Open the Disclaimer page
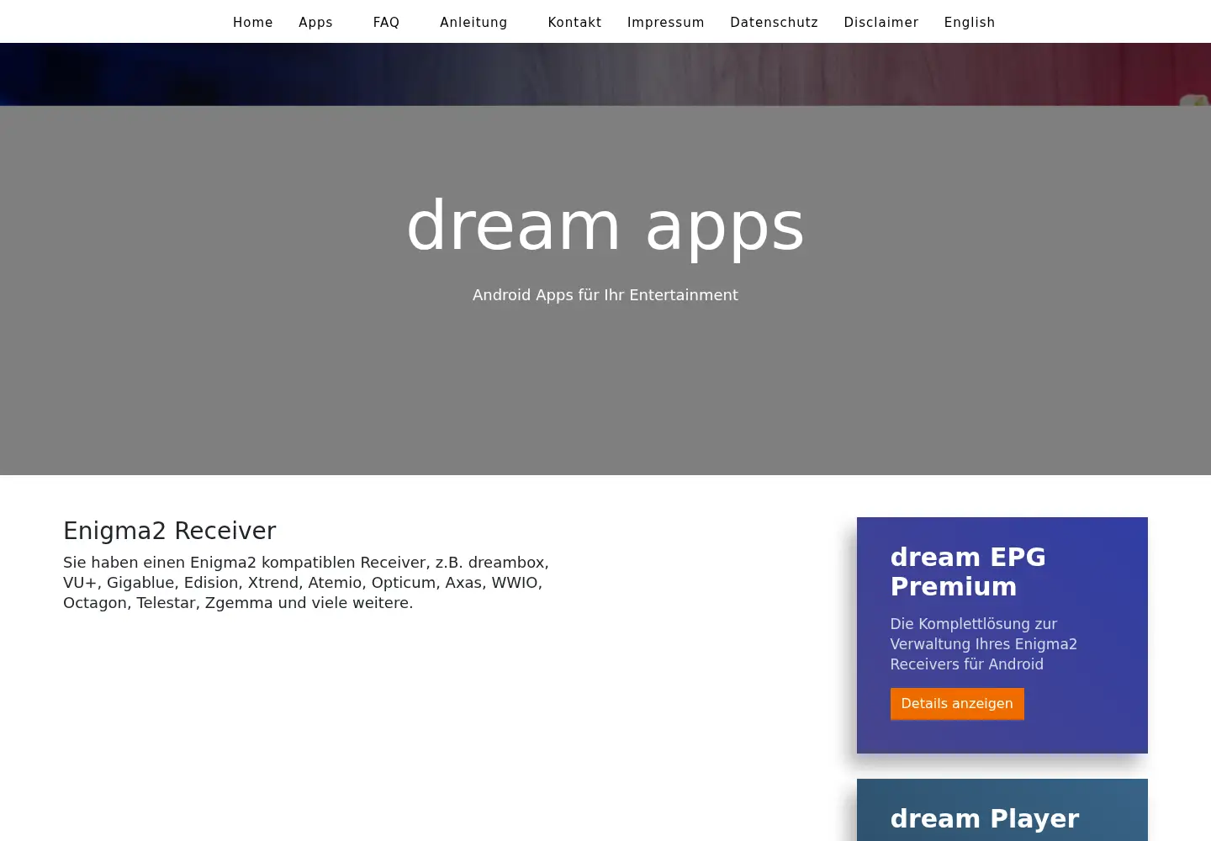Image resolution: width=1211 pixels, height=841 pixels. pyautogui.click(x=880, y=22)
